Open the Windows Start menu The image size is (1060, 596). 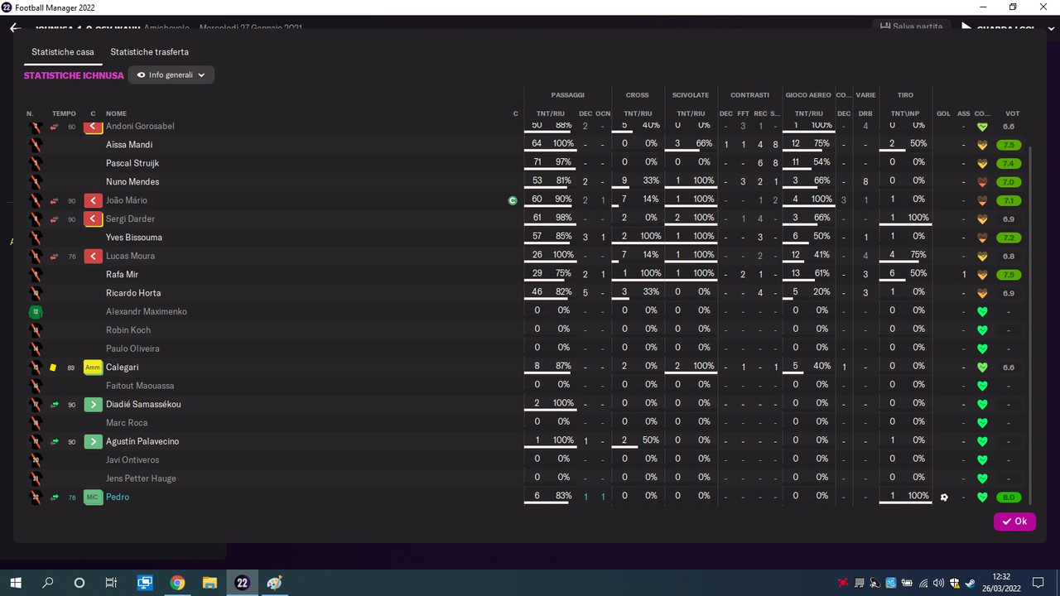coord(15,583)
